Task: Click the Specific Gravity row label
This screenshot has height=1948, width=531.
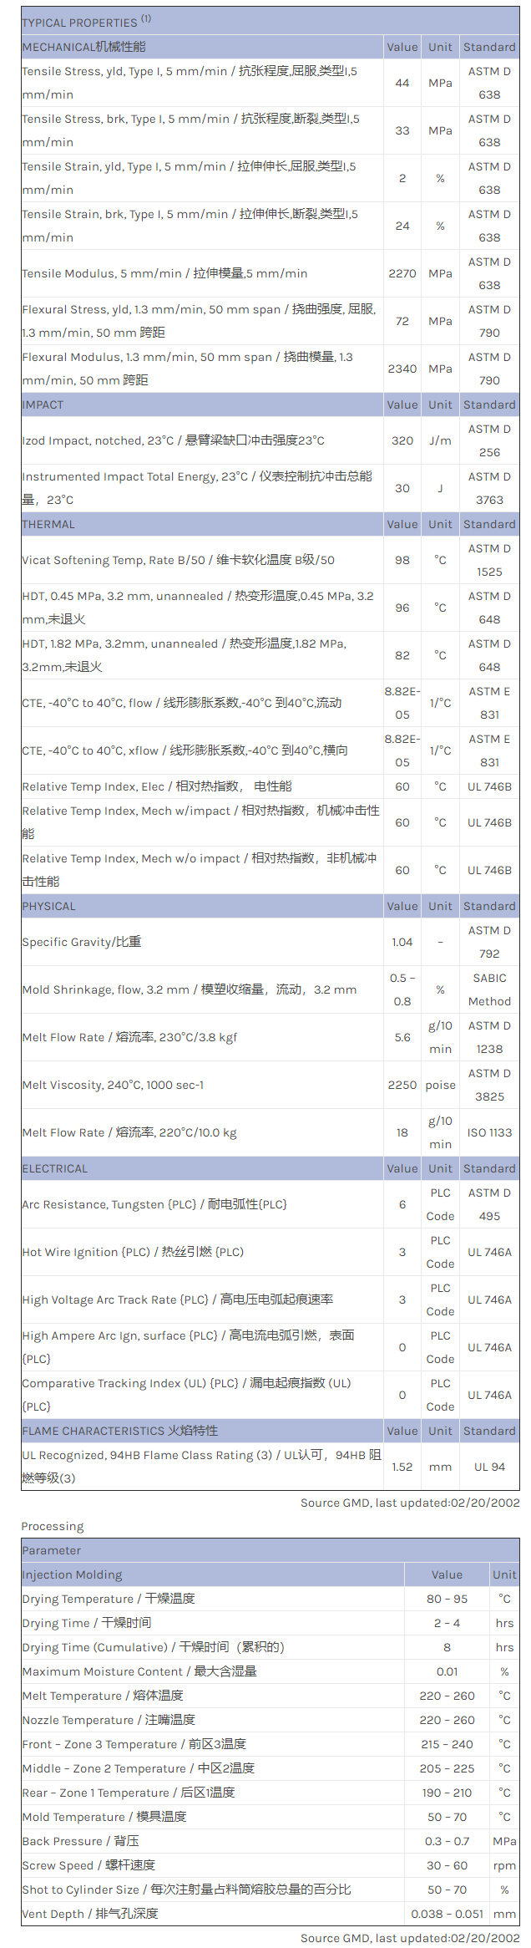Action: tap(82, 943)
